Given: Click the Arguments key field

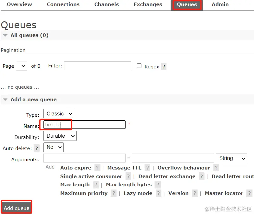Looking at the screenshot, I should tap(84, 158).
